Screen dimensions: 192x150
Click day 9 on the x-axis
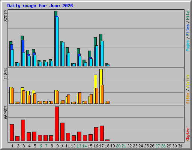tap(57, 146)
